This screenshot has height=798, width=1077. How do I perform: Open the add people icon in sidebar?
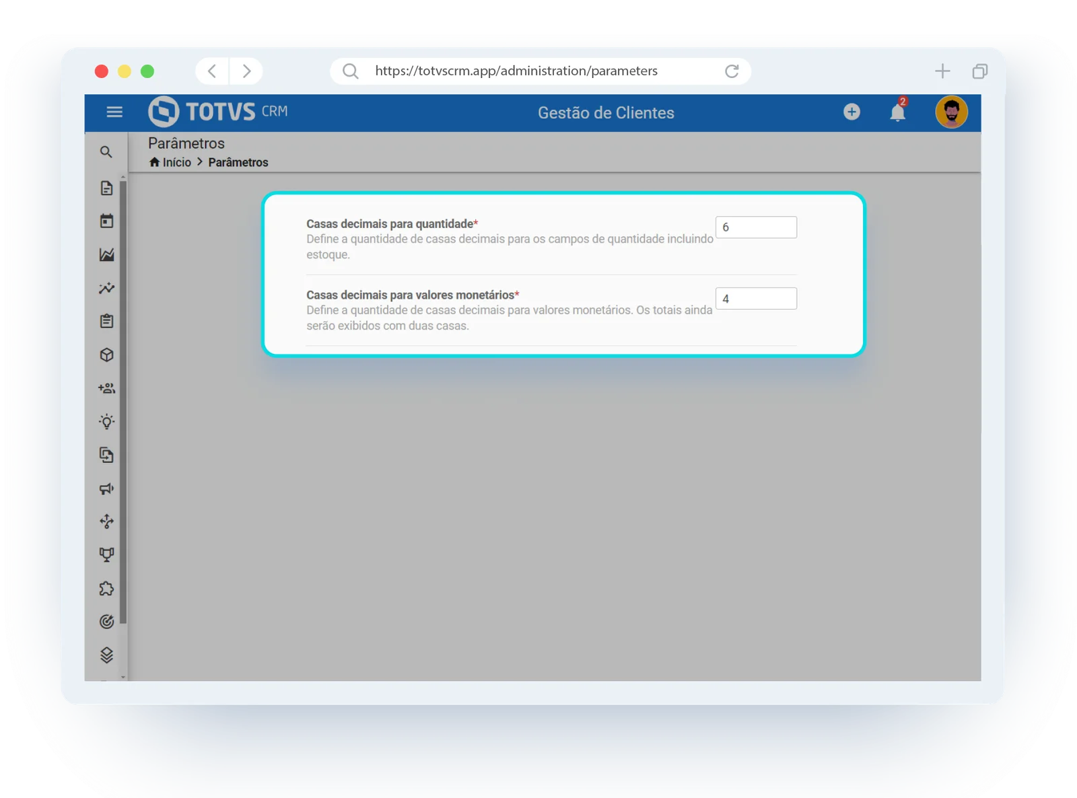point(106,388)
